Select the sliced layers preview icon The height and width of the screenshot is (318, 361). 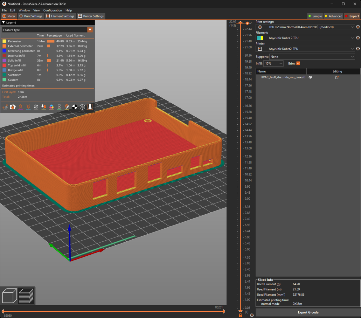point(26,296)
